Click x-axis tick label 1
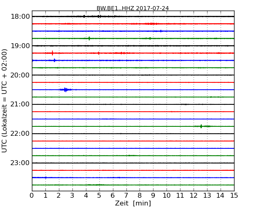The width and height of the screenshot is (266, 212). (45, 196)
